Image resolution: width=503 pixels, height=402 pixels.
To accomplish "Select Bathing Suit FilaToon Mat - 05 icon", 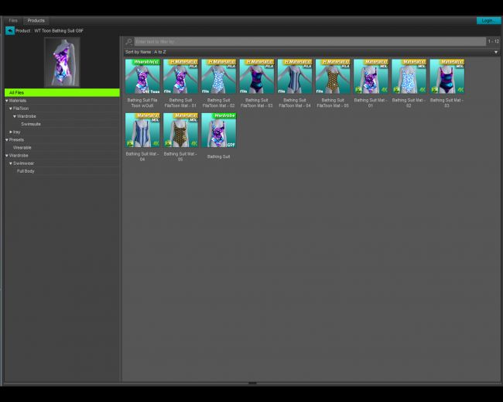I will (x=332, y=77).
